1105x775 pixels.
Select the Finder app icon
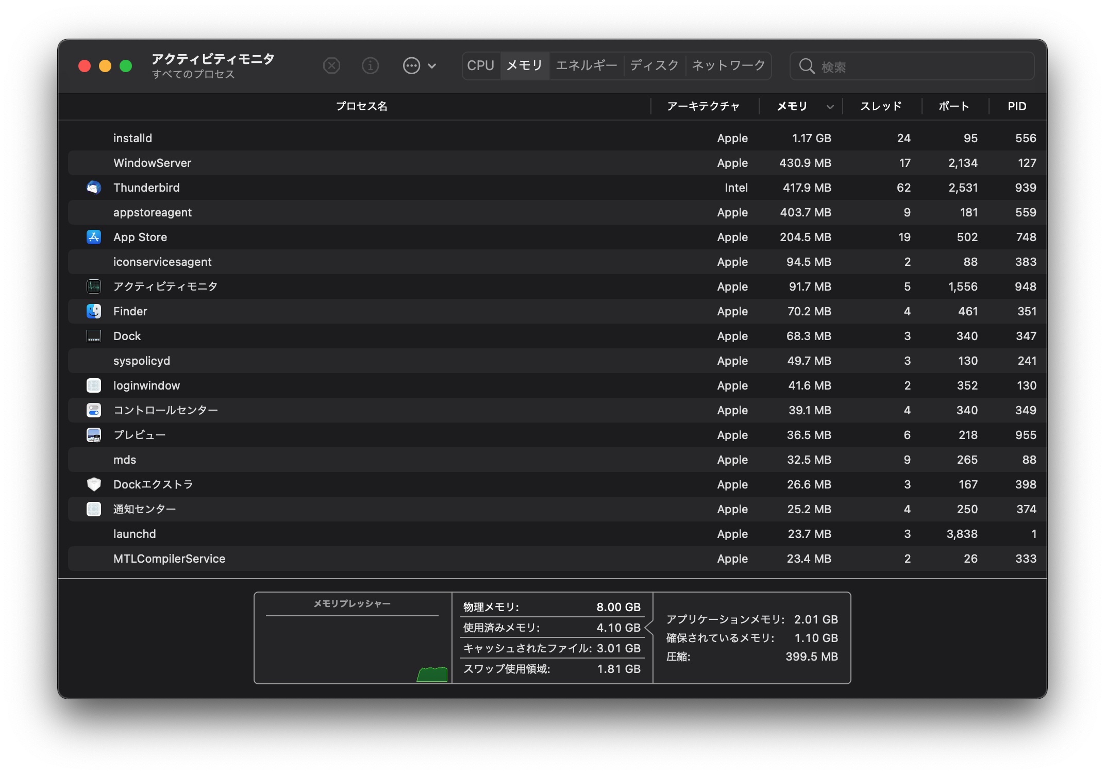94,311
